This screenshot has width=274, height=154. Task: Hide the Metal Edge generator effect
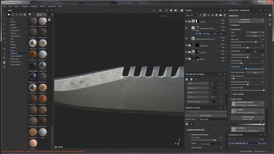(197, 33)
